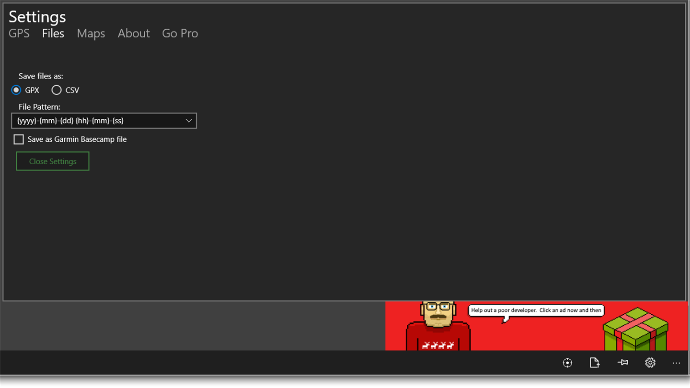
Task: Click the locate/GPS target icon
Action: tap(567, 363)
